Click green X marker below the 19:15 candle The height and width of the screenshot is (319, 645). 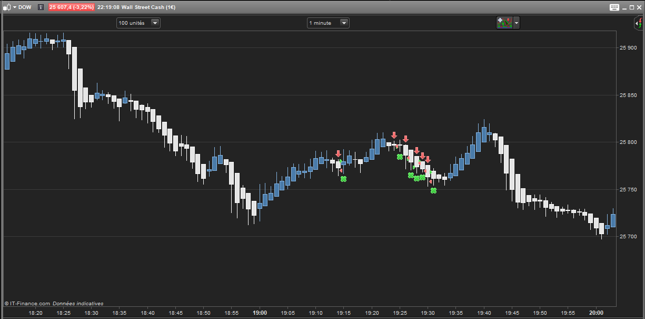coord(343,179)
